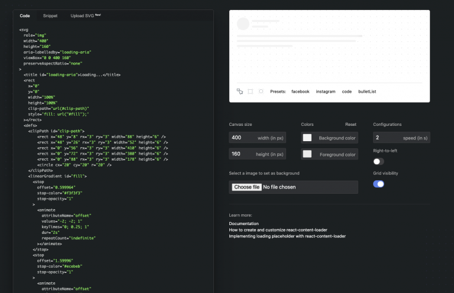Switch to the Code tab
454x293 pixels.
[x=25, y=15]
